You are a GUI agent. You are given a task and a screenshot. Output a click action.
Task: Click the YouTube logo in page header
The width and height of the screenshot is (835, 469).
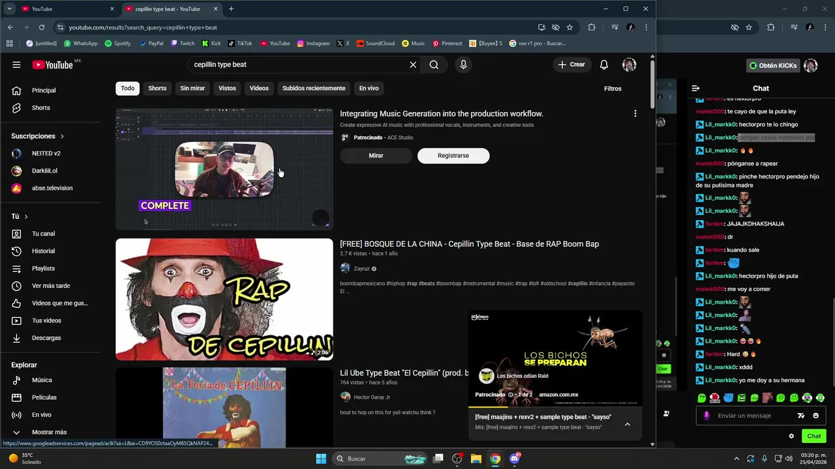(53, 64)
